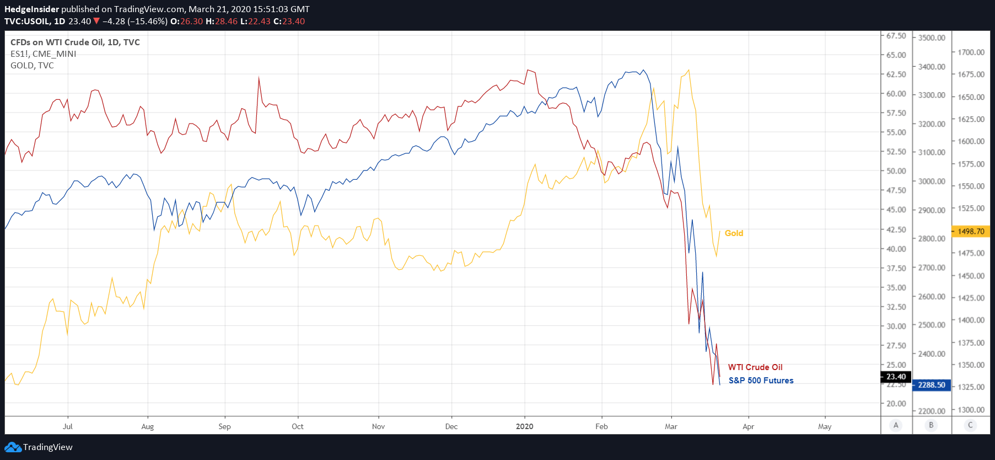Viewport: 995px width, 460px height.
Task: Select the ES1!, CME_MINI legend entry
Action: (x=43, y=54)
